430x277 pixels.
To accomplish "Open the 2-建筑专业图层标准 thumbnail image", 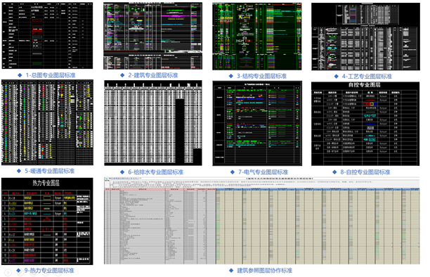I will [152, 36].
